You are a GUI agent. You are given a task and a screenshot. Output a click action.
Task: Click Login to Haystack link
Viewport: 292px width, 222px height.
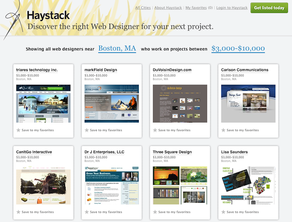232,8
